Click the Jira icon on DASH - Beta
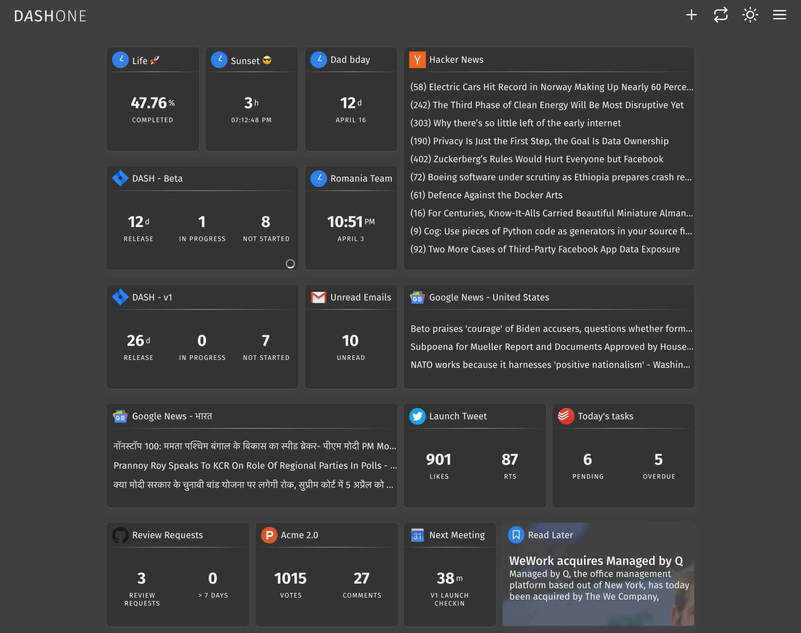The image size is (801, 633). point(120,178)
